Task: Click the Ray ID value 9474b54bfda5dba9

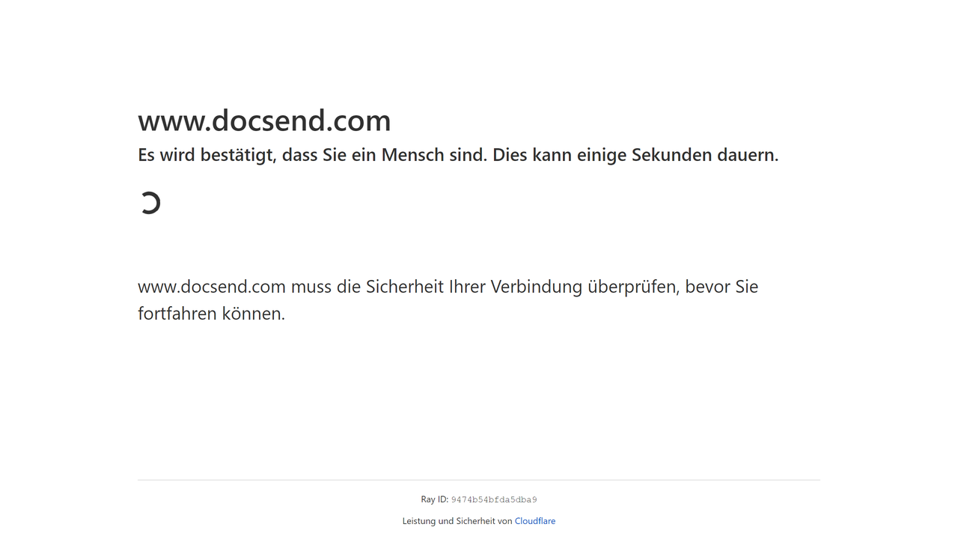Action: [494, 500]
